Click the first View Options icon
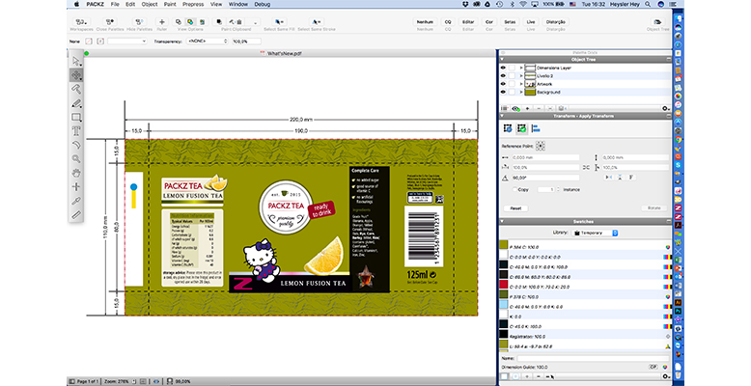 179,22
